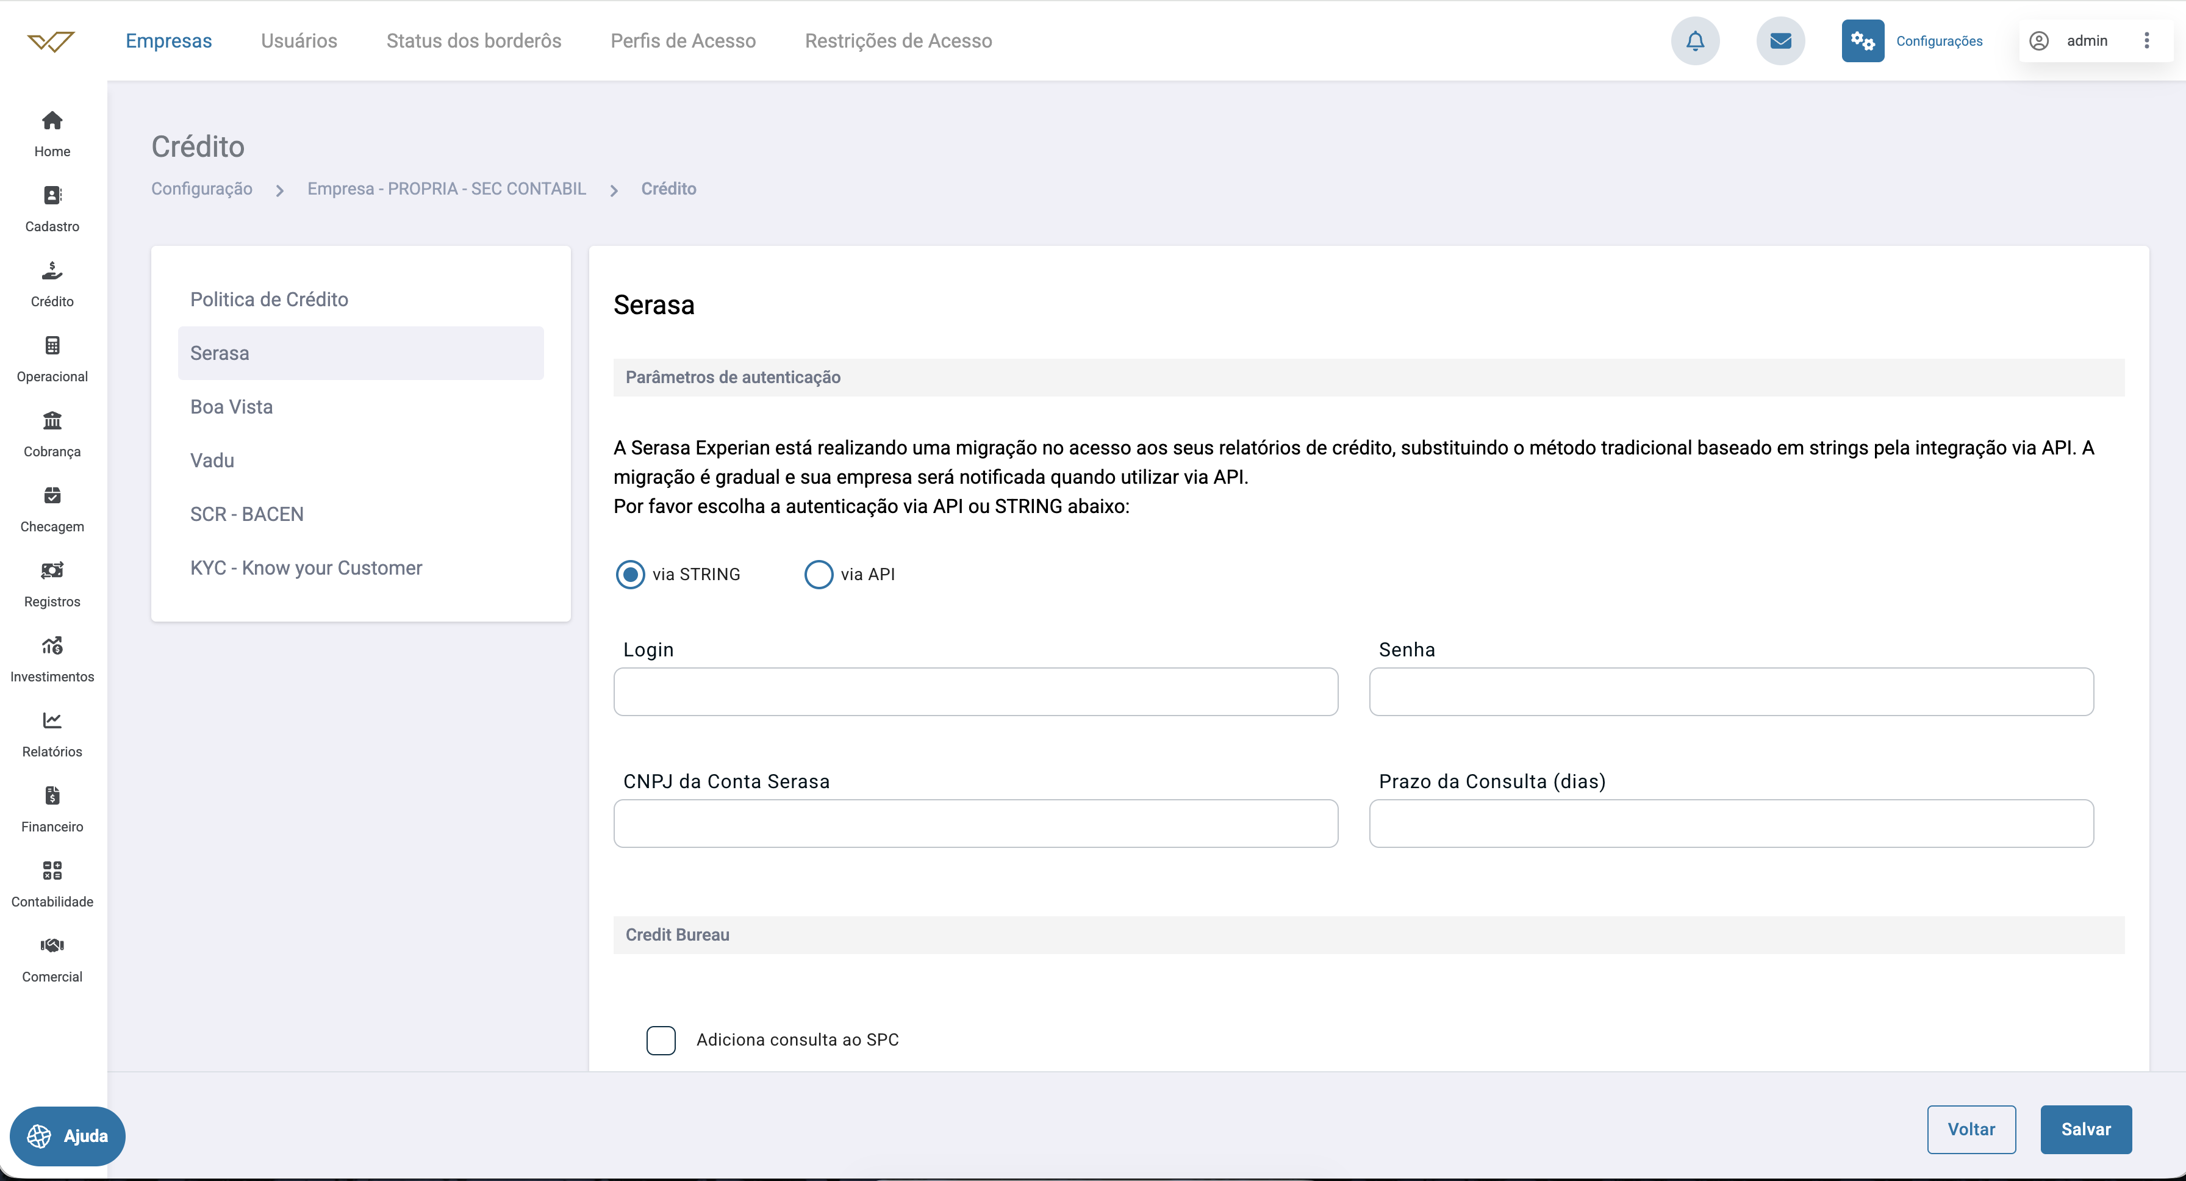
Task: Focus the Senha input field
Action: [x=1731, y=692]
